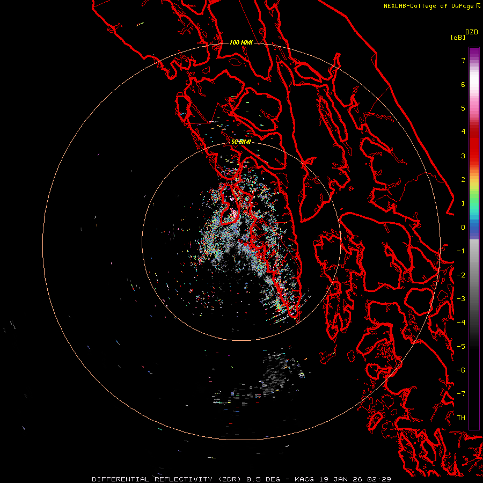Click the -4 value on the color scale
Image resolution: width=483 pixels, height=483 pixels.
point(461,322)
